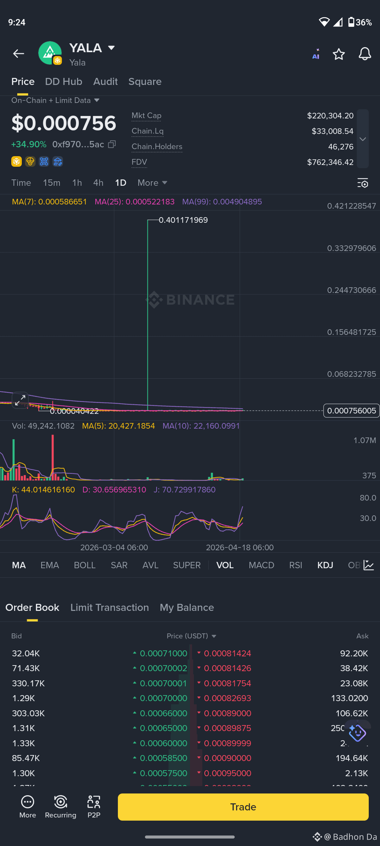Image resolution: width=380 pixels, height=846 pixels.
Task: Open chart settings icon
Action: pos(363,183)
